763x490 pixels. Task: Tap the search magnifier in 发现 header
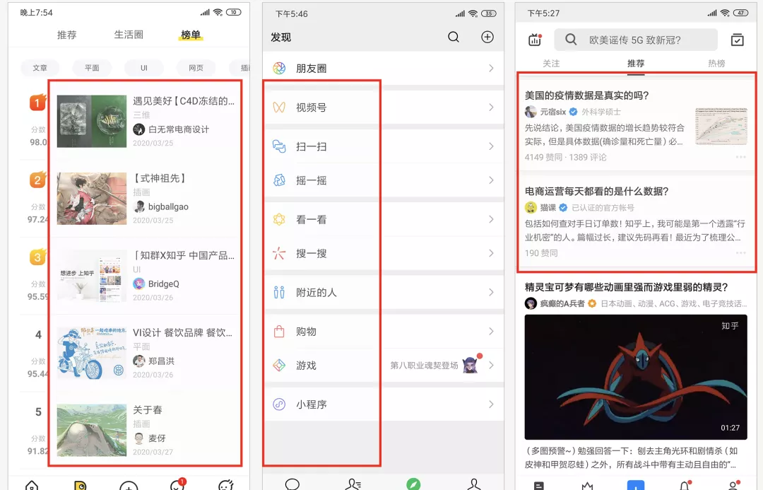click(x=454, y=37)
